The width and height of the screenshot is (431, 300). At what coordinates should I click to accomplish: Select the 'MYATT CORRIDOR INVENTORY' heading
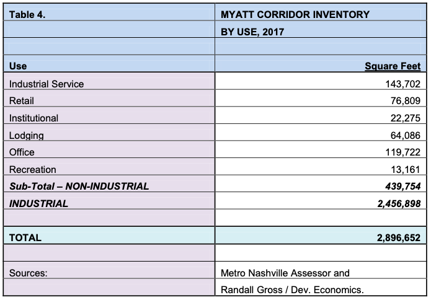tap(295, 14)
